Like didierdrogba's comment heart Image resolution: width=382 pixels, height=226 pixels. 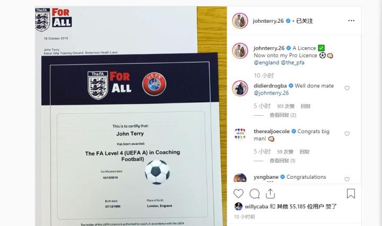(x=347, y=88)
